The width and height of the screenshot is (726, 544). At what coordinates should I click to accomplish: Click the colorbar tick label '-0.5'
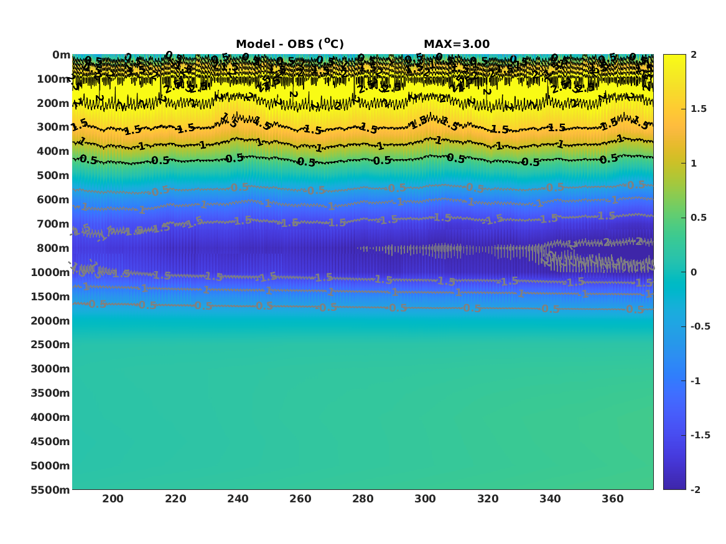[x=700, y=326]
